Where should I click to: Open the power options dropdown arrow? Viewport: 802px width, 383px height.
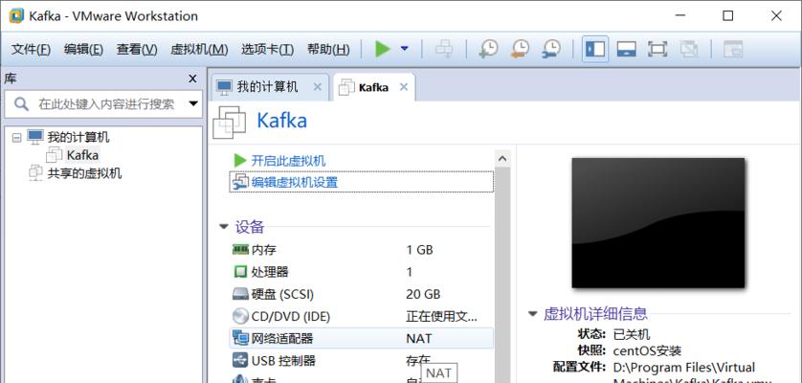[x=405, y=49]
